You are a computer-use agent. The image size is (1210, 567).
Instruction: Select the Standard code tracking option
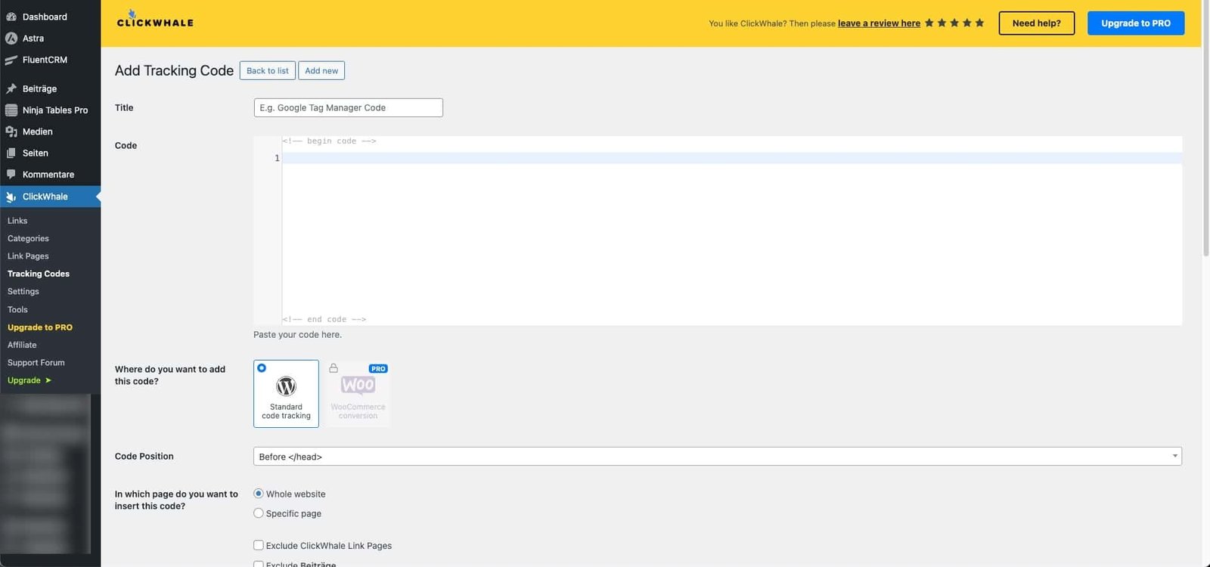pyautogui.click(x=286, y=394)
